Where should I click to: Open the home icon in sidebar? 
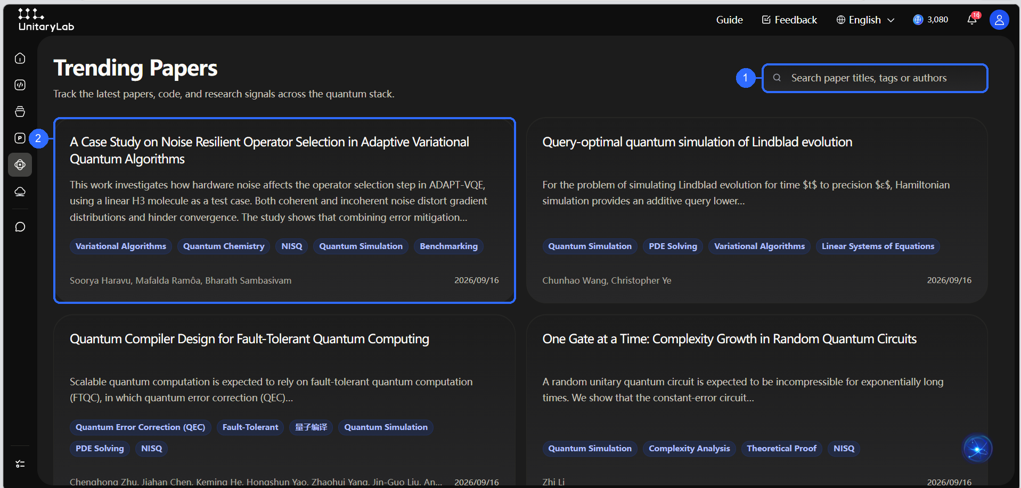click(20, 58)
